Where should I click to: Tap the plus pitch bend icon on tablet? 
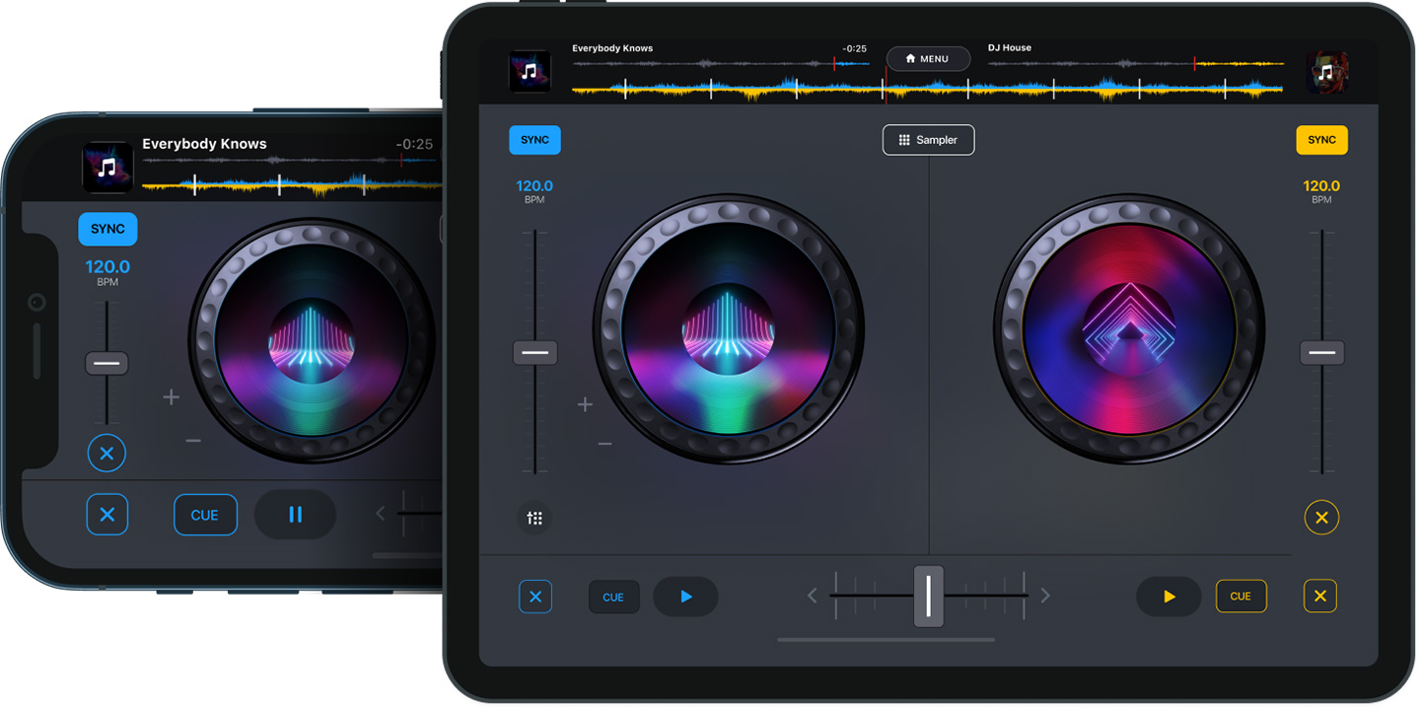click(x=585, y=404)
